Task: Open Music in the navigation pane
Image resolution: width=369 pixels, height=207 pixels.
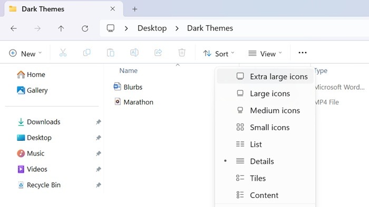Action: click(x=31, y=153)
